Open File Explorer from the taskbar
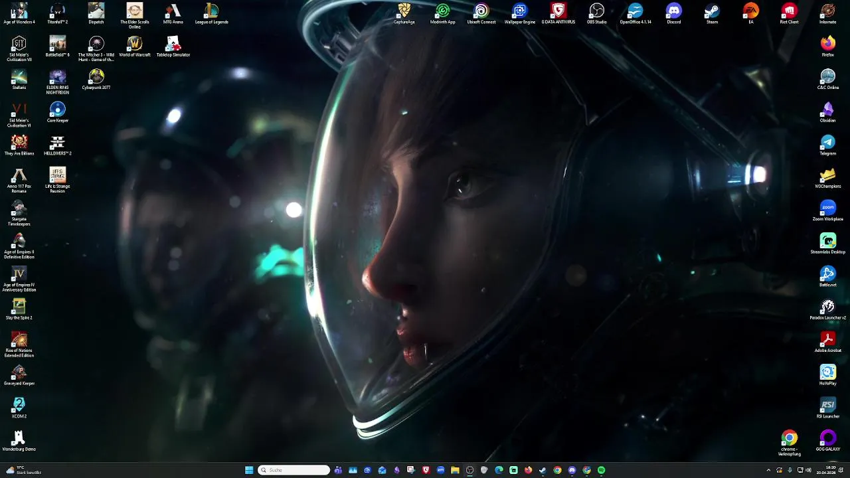 [455, 470]
